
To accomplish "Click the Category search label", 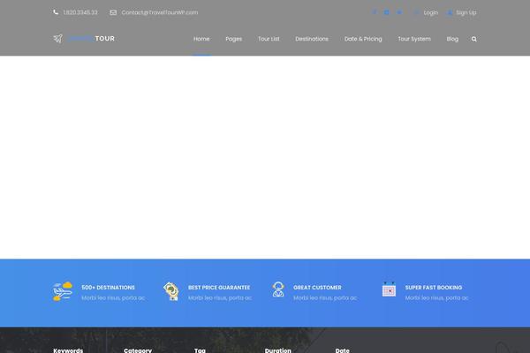I will click(x=138, y=350).
